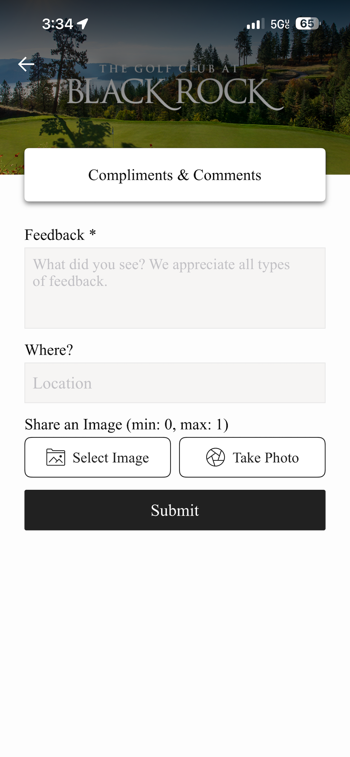Tap the Where? label
The width and height of the screenshot is (350, 757).
tap(49, 350)
